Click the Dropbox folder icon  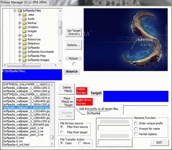click(24, 27)
